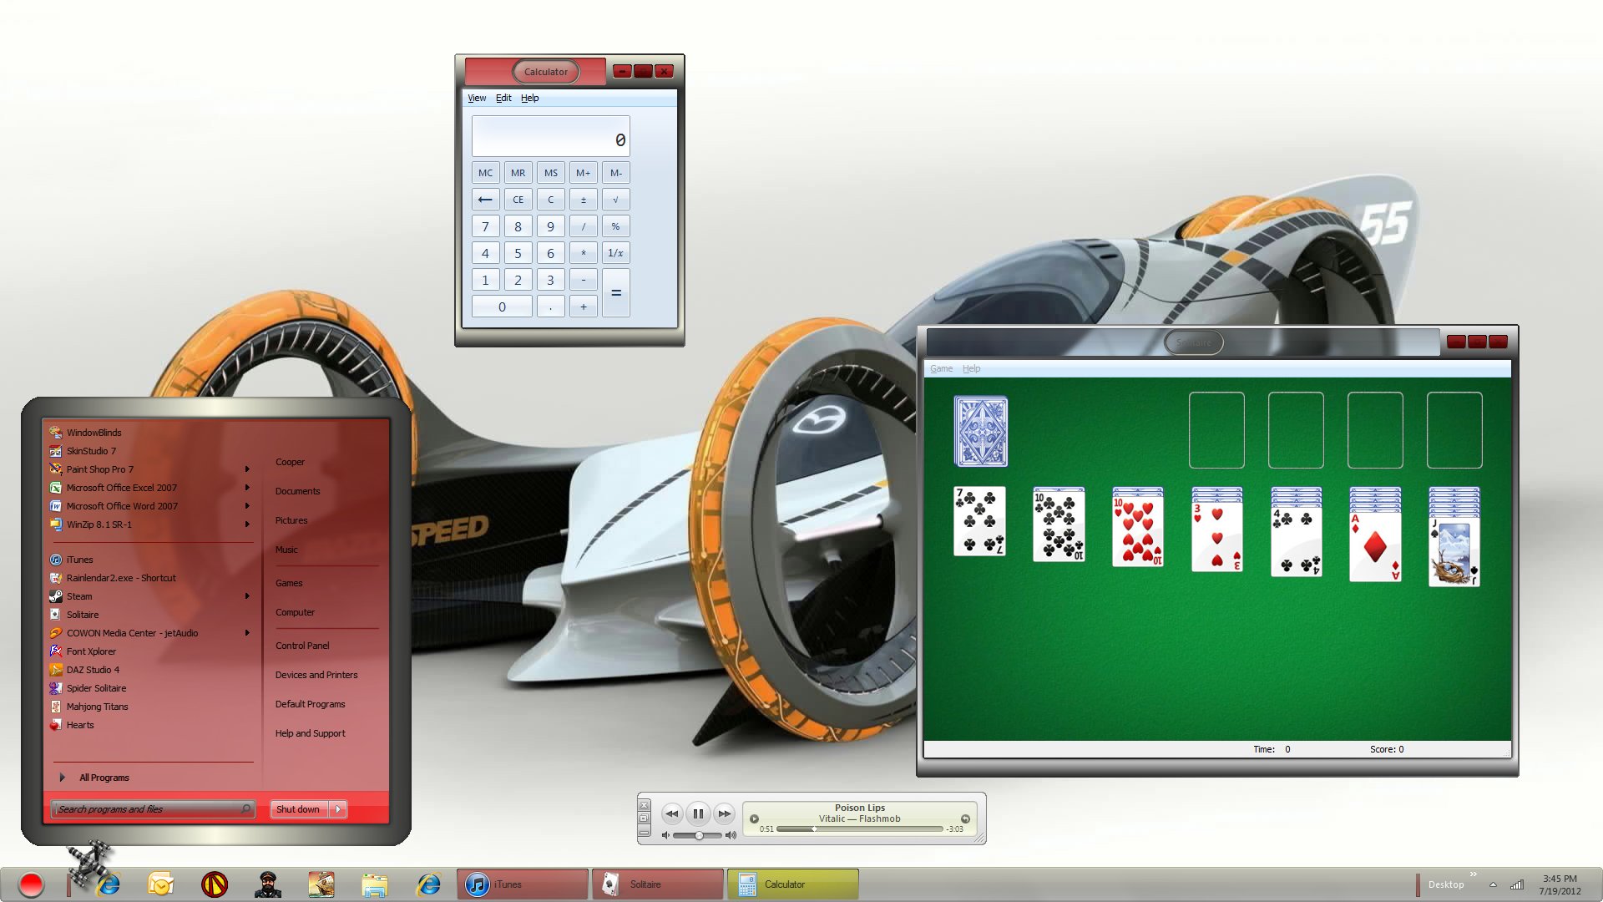Viewport: 1603px width, 902px height.
Task: Click the Calculator square root button
Action: click(615, 200)
